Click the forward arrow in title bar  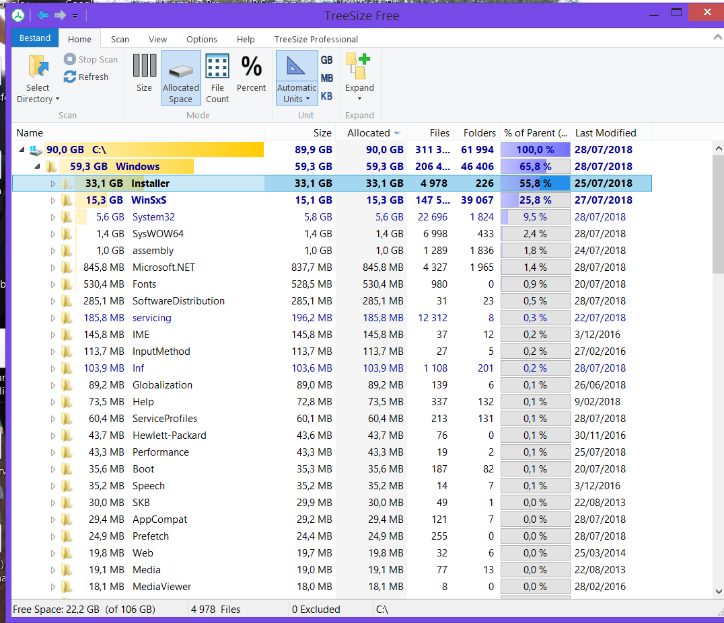click(x=60, y=15)
